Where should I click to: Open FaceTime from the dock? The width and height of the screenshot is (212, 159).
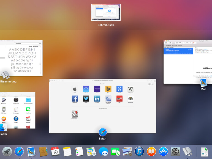tap(115, 152)
